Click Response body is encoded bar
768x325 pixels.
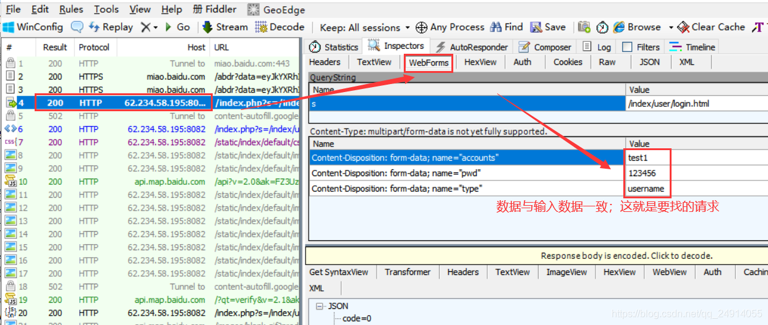tap(537, 255)
